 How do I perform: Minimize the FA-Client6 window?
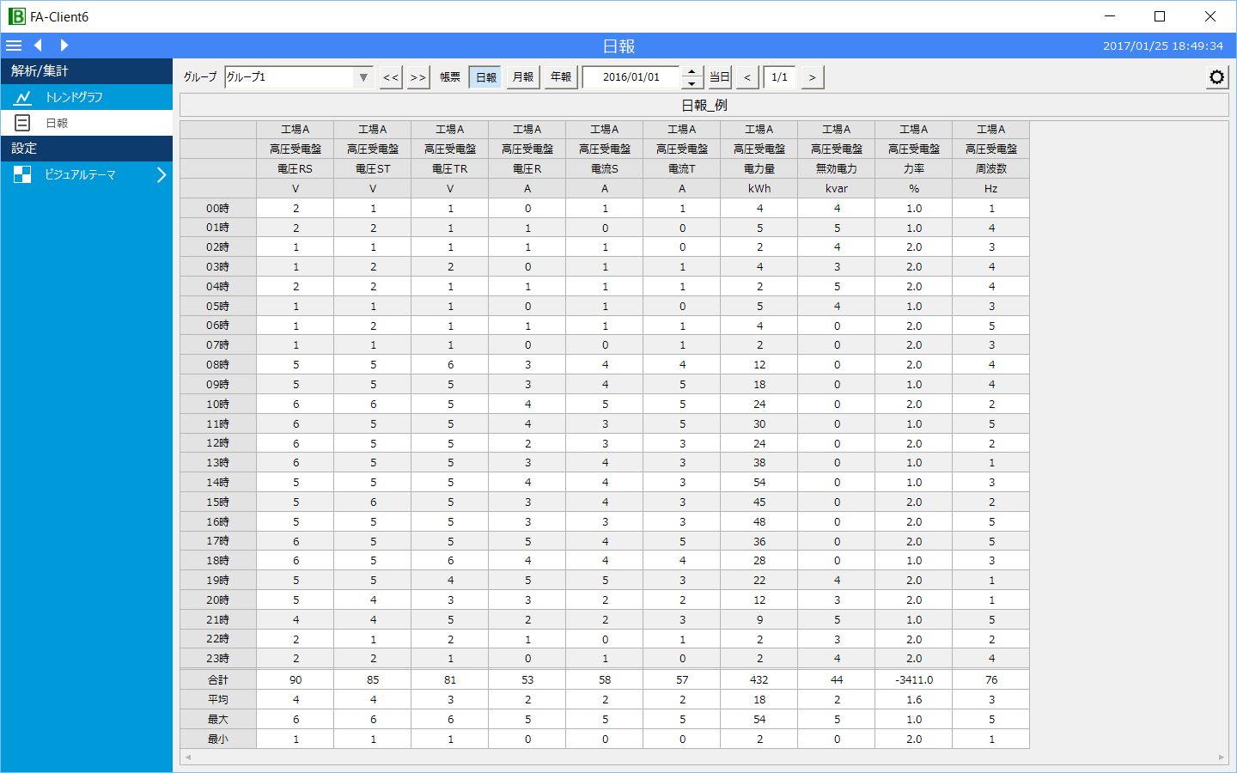pyautogui.click(x=1110, y=16)
